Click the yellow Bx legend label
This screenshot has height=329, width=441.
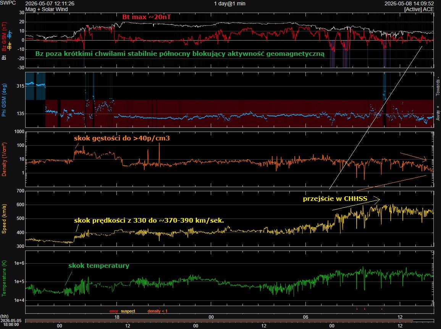pyautogui.click(x=10, y=46)
